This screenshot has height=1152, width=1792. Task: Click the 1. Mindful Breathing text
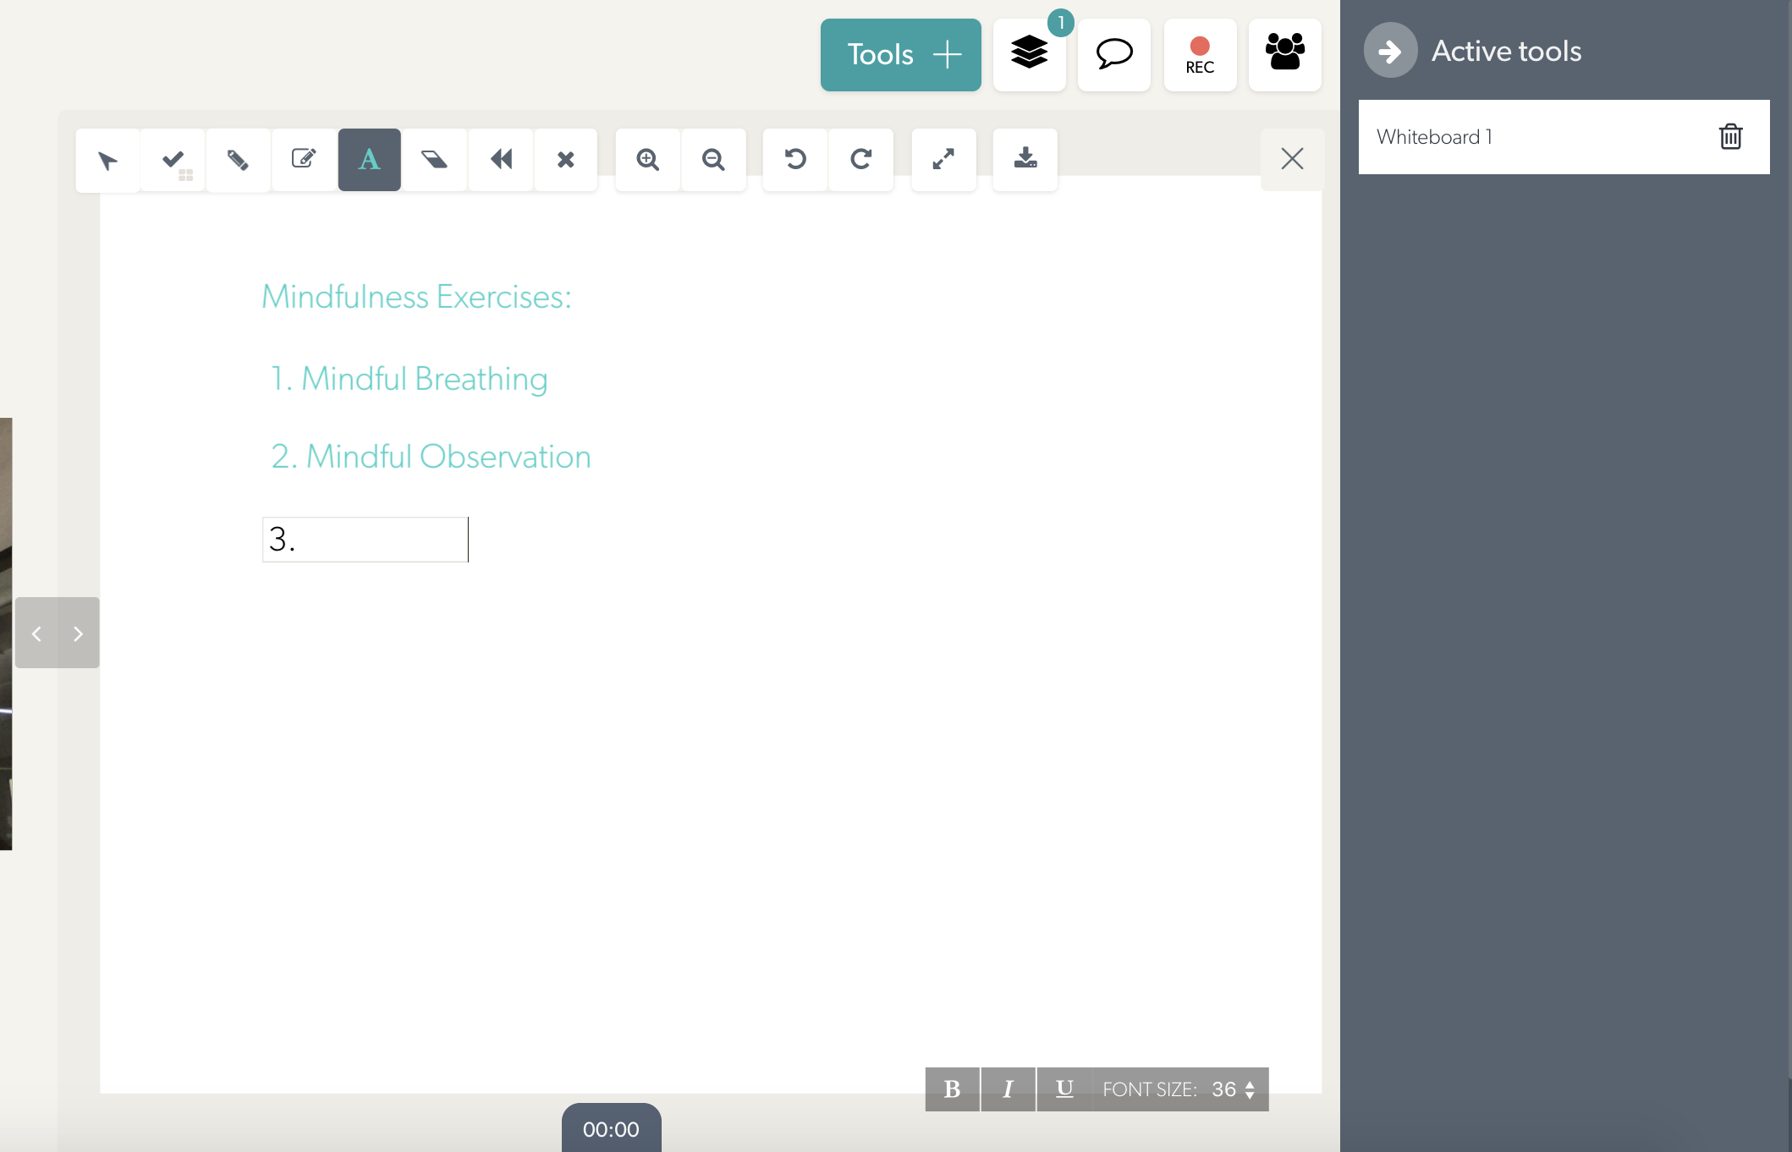[x=409, y=379]
